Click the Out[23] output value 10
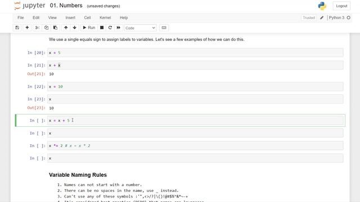The image size is (360, 202). coord(51,108)
